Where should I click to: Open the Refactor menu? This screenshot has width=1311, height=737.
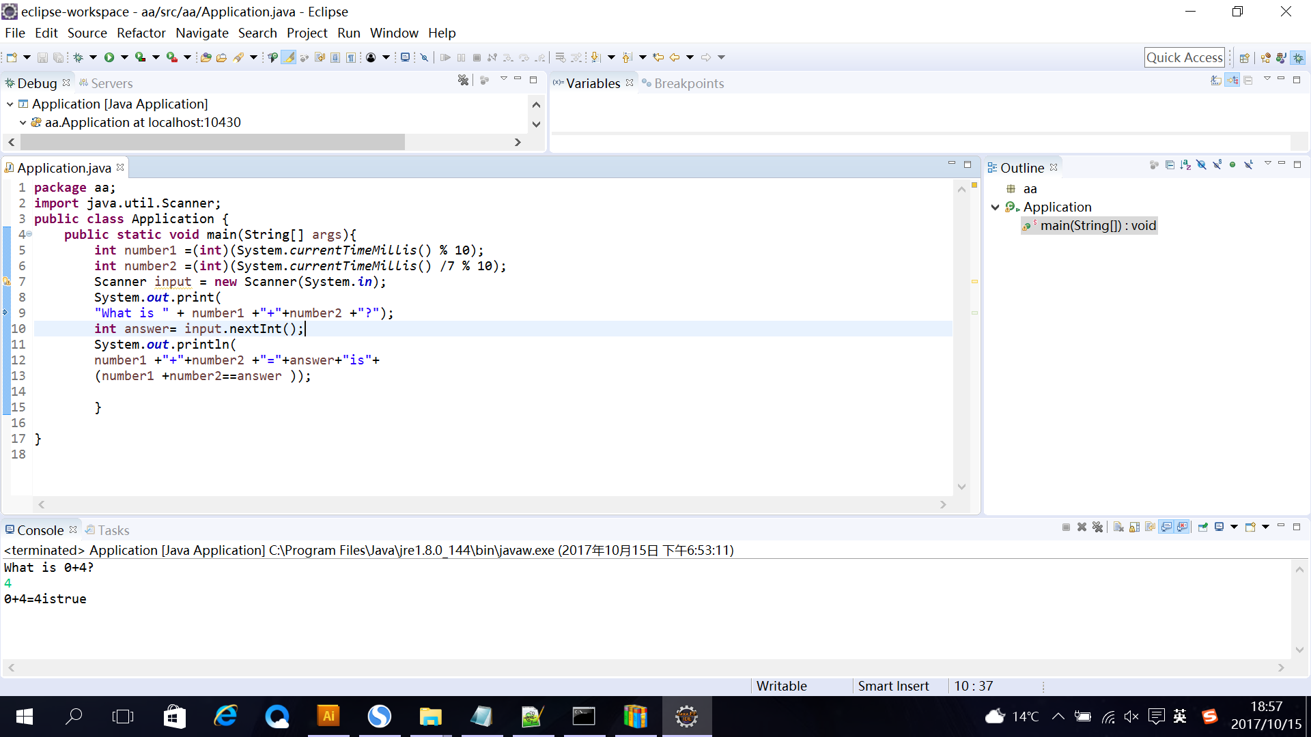pyautogui.click(x=141, y=33)
